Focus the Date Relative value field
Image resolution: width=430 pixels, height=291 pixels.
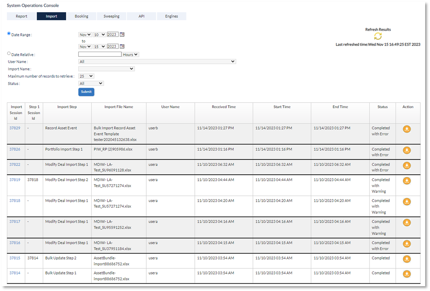pyautogui.click(x=100, y=54)
